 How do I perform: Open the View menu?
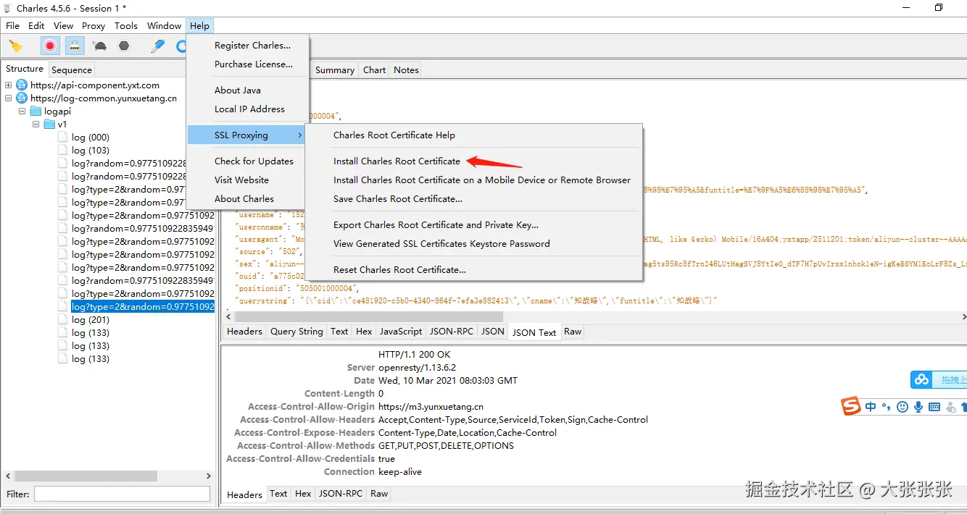click(x=64, y=25)
